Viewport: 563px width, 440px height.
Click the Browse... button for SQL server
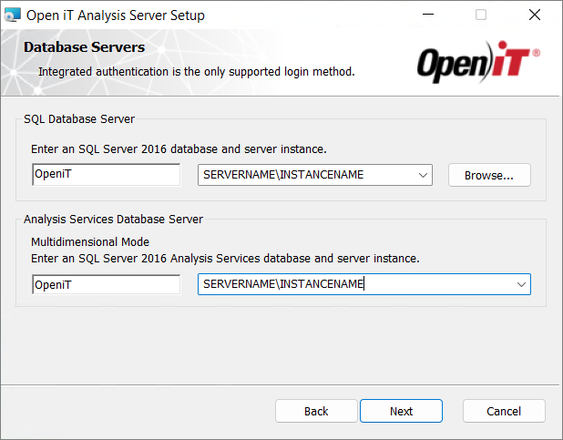click(x=489, y=175)
